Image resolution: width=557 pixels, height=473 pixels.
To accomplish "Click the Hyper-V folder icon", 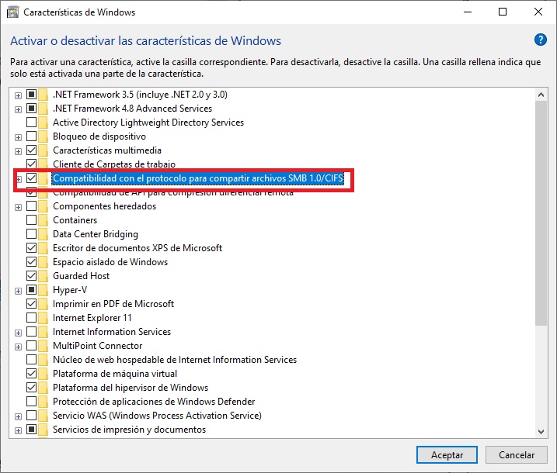I will (44, 290).
